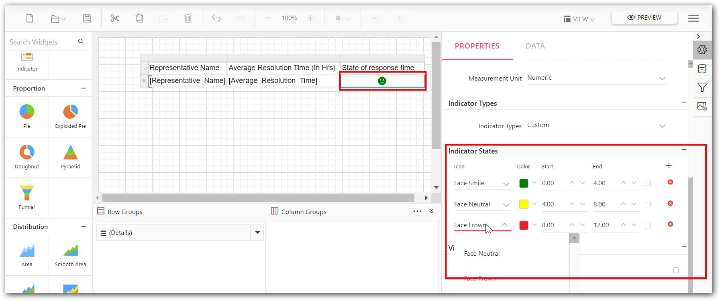Select the Pyramid chart widget

pyautogui.click(x=70, y=157)
